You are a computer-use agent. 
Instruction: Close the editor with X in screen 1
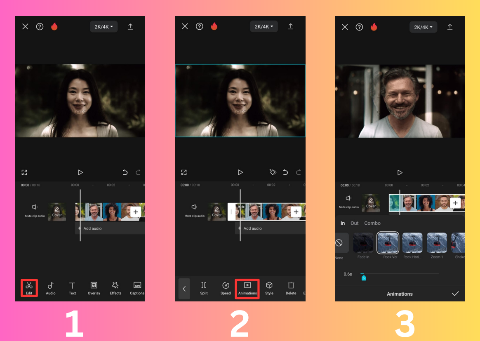click(26, 27)
